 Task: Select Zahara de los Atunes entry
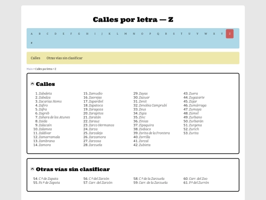54,117
